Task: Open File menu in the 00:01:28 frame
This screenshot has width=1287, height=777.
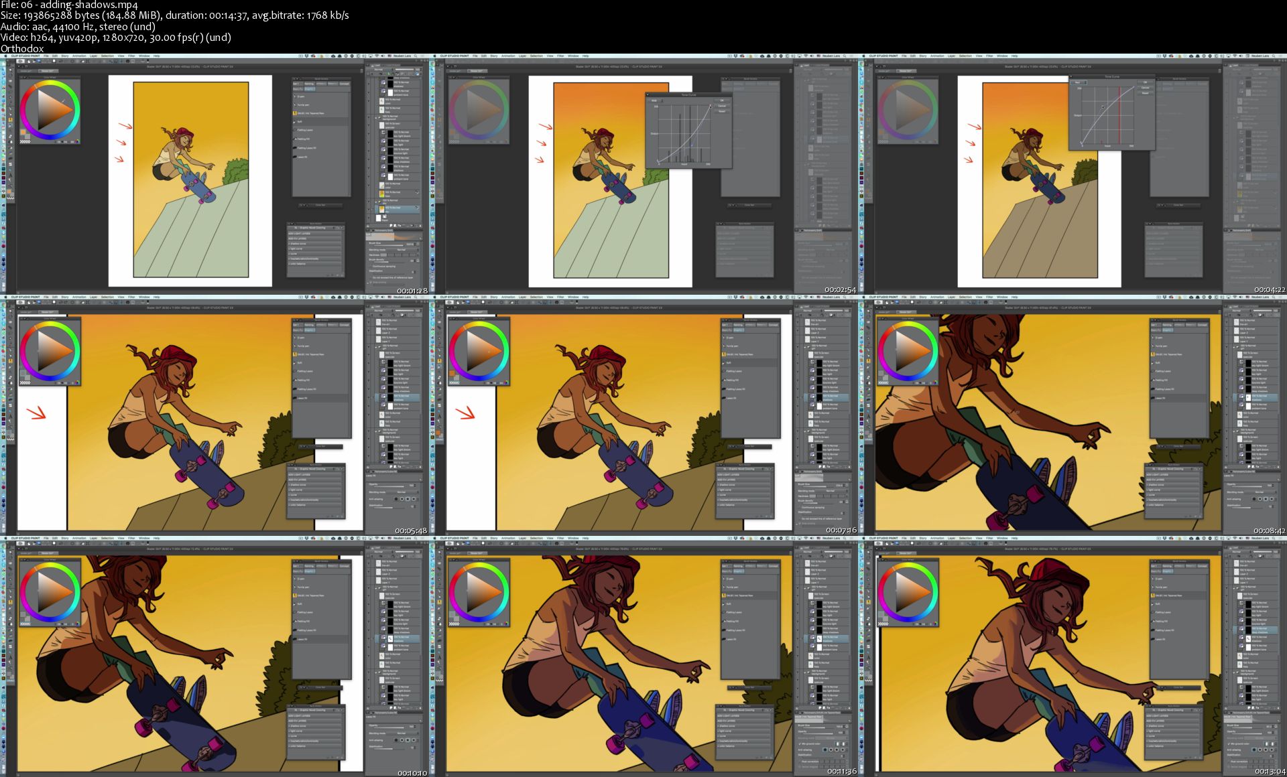Action: click(x=46, y=56)
